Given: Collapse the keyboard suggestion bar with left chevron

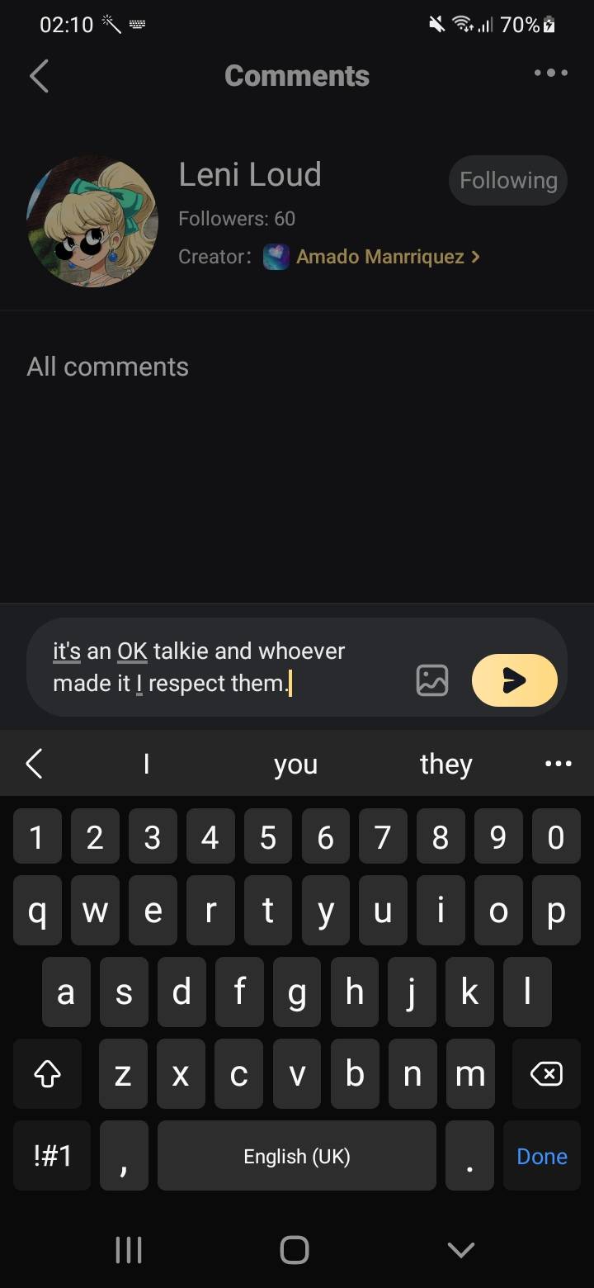Looking at the screenshot, I should pyautogui.click(x=34, y=764).
